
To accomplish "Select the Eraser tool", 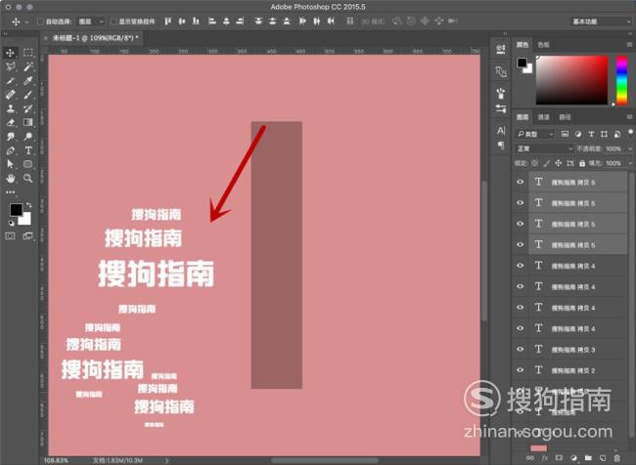I will (x=11, y=122).
